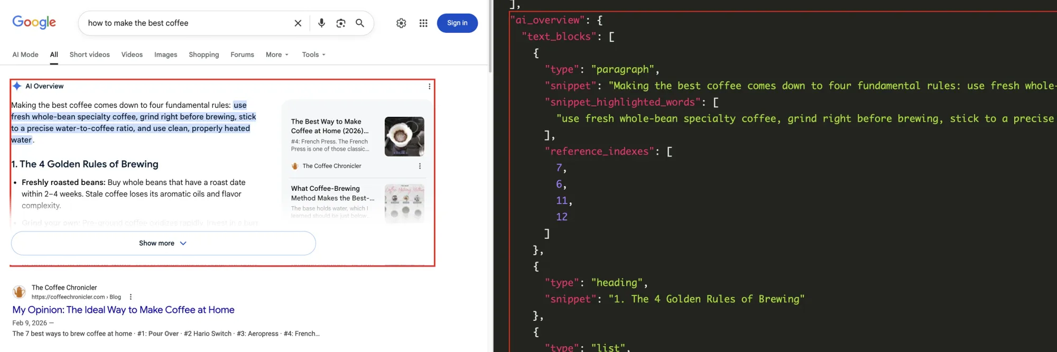Click '1. The 4 Golden Rules of Brewing' heading
The image size is (1057, 352).
pos(85,164)
